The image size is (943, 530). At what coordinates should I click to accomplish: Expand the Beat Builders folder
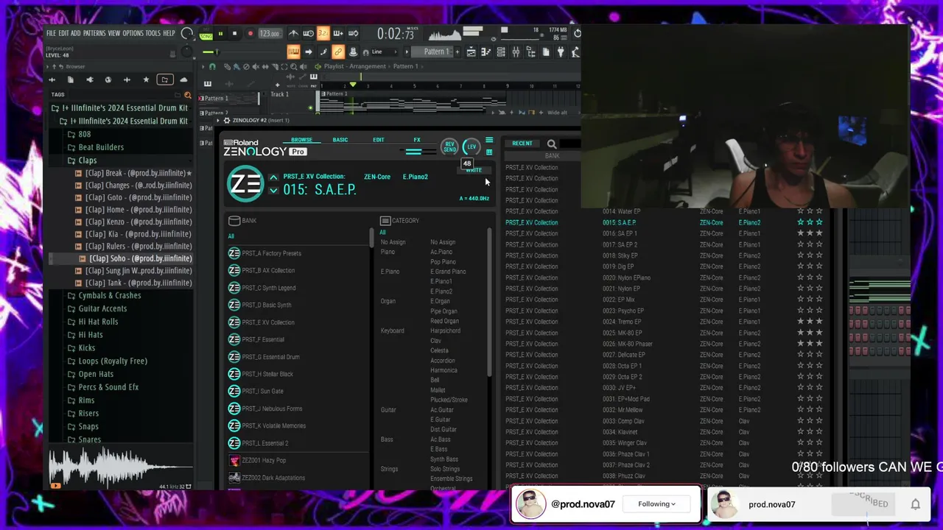pos(101,147)
